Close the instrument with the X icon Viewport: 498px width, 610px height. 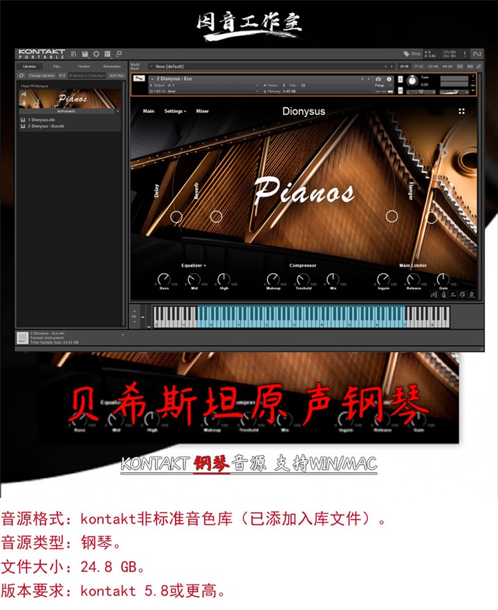[x=474, y=76]
